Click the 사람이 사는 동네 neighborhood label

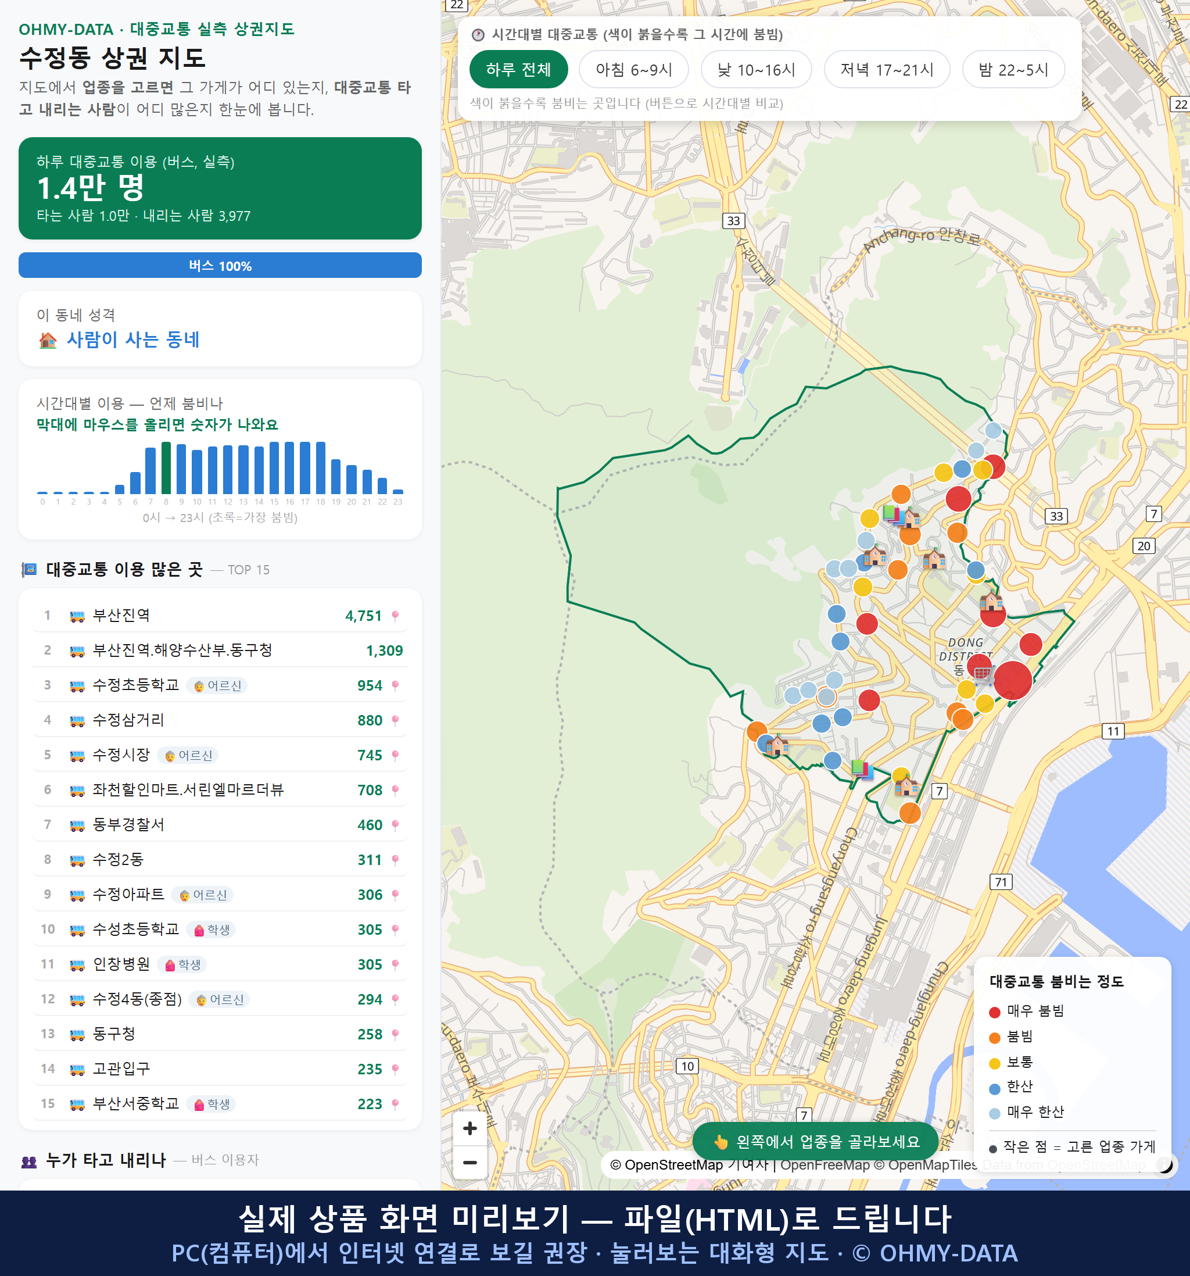click(134, 339)
